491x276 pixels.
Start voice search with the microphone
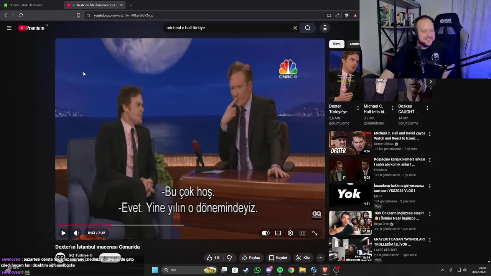point(325,28)
